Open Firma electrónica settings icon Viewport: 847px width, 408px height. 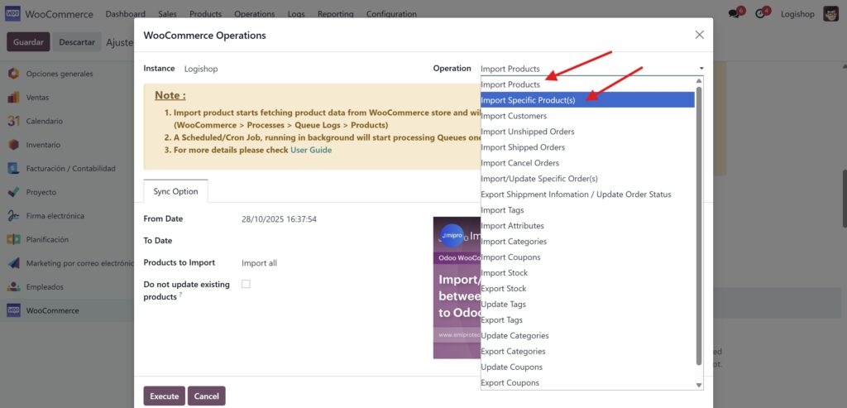[x=13, y=216]
